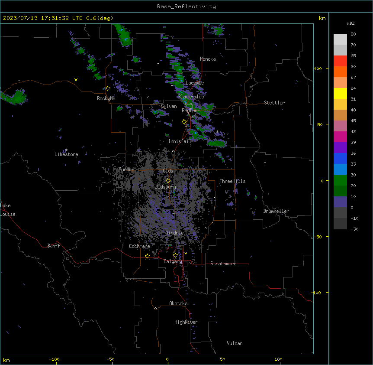Click the Stettler city label
The height and width of the screenshot is (365, 373).
(274, 103)
